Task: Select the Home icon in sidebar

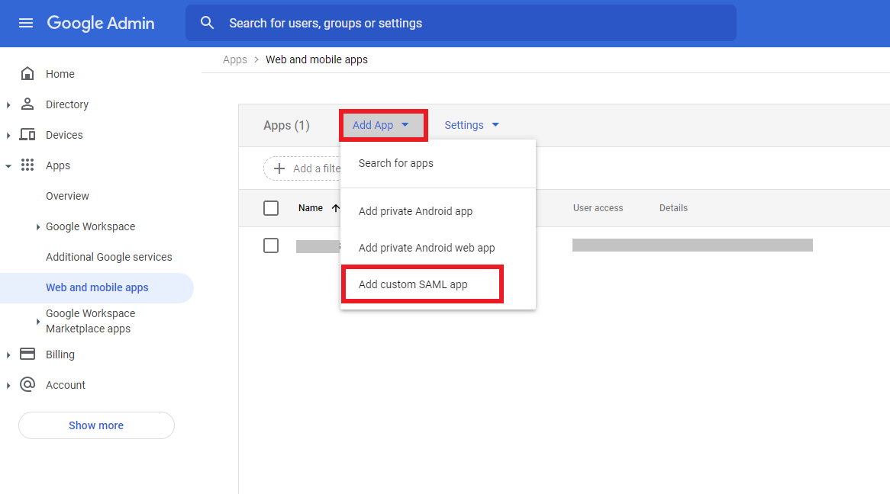Action: pyautogui.click(x=29, y=73)
